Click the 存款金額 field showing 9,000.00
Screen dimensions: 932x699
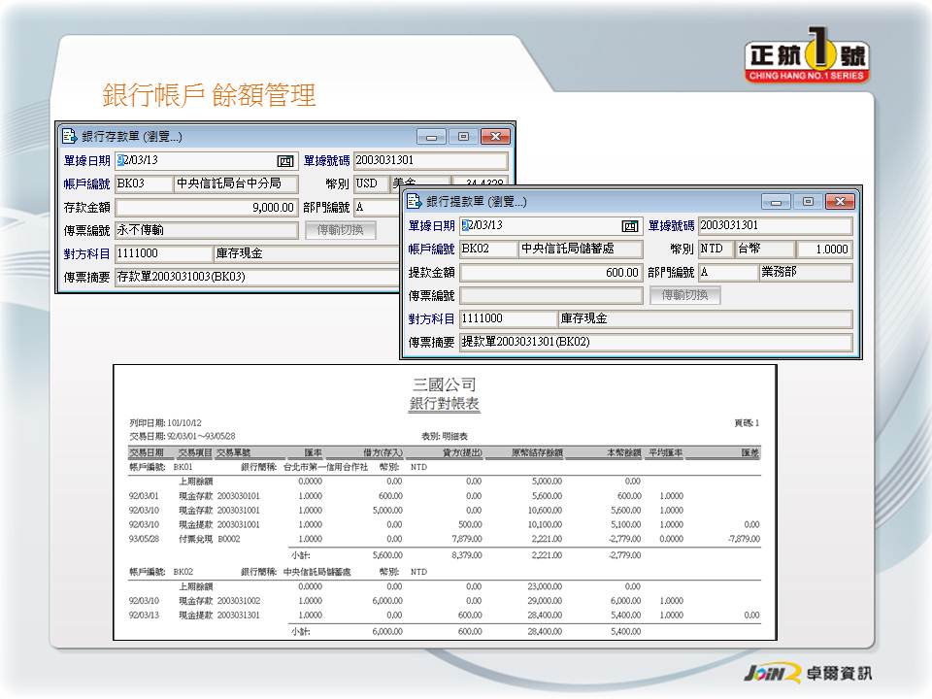pos(206,208)
